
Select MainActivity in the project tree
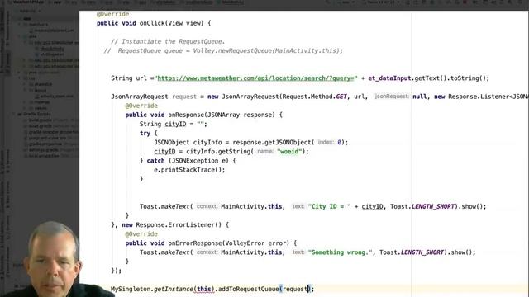click(51, 49)
